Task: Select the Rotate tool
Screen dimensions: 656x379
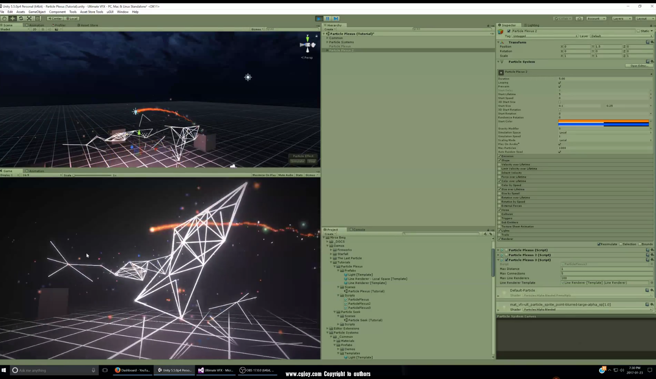Action: 21,18
